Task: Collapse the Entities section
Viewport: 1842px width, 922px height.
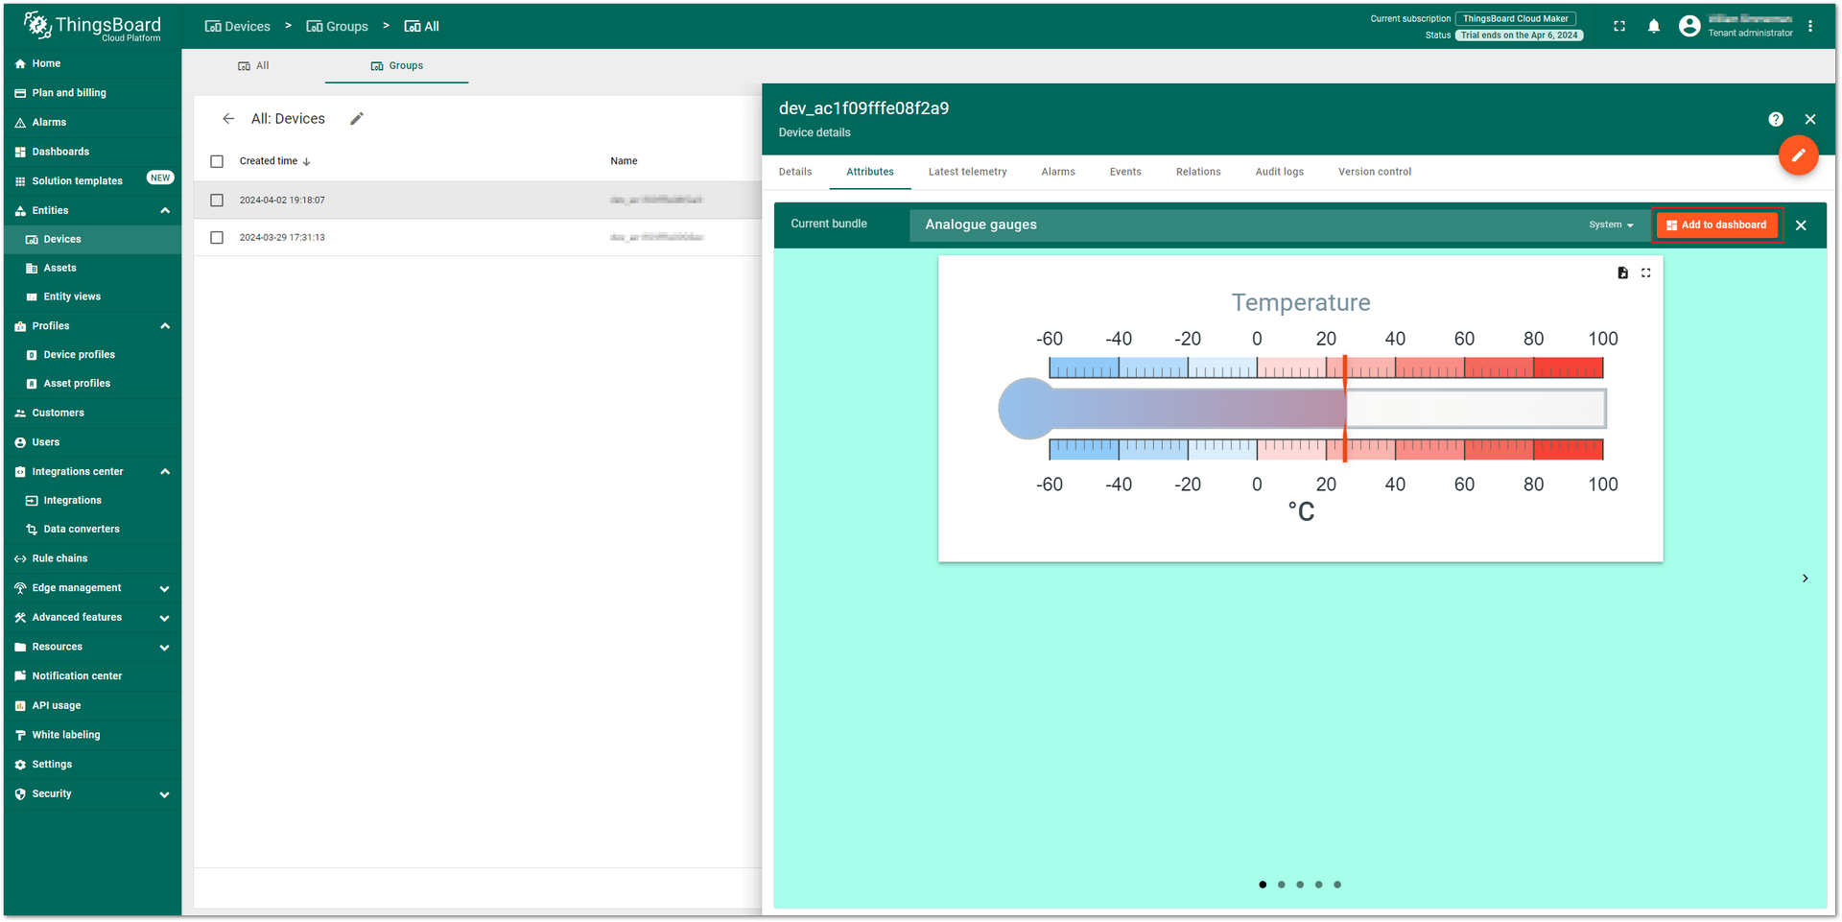Action: tap(165, 210)
